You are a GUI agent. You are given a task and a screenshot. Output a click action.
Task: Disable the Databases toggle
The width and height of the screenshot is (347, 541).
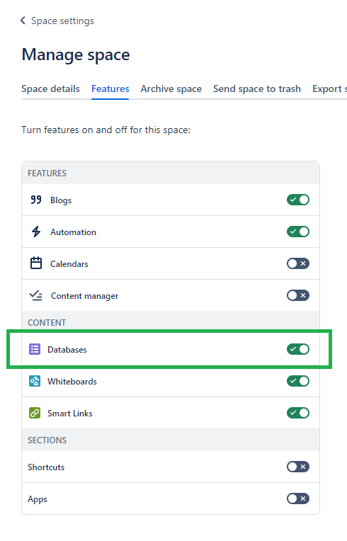(298, 349)
